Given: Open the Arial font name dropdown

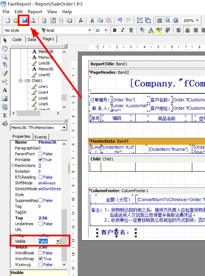Looking at the screenshot, I should pyautogui.click(x=90, y=30).
